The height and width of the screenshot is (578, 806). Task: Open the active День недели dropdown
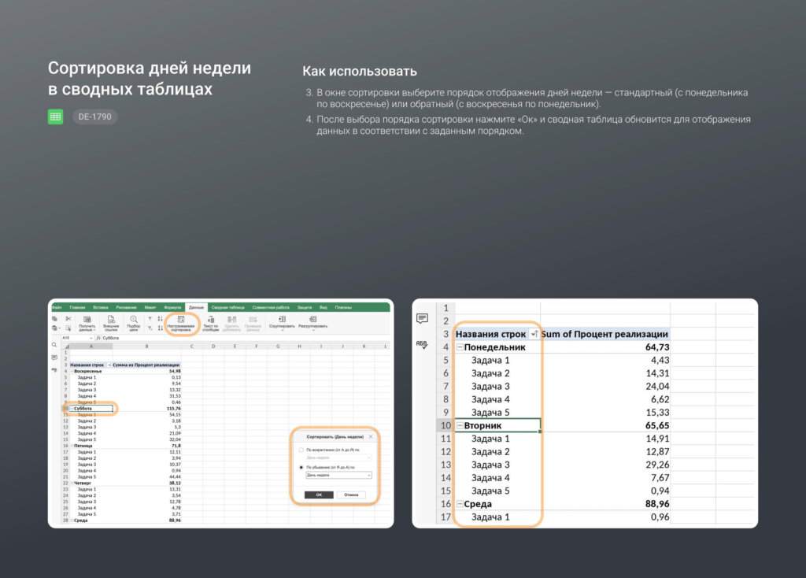point(338,476)
